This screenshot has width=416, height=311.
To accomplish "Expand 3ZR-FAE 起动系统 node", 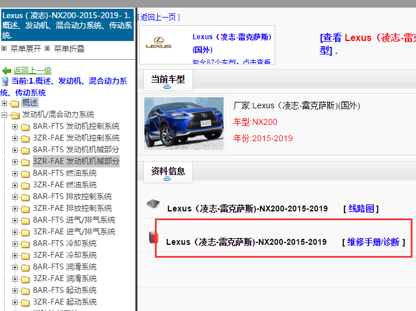I will (x=15, y=302).
